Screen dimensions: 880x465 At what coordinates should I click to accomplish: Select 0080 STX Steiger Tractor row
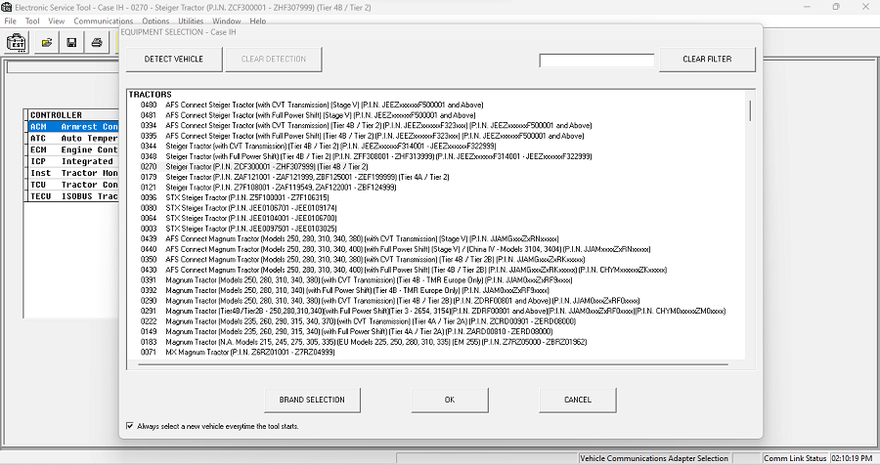[x=239, y=207]
